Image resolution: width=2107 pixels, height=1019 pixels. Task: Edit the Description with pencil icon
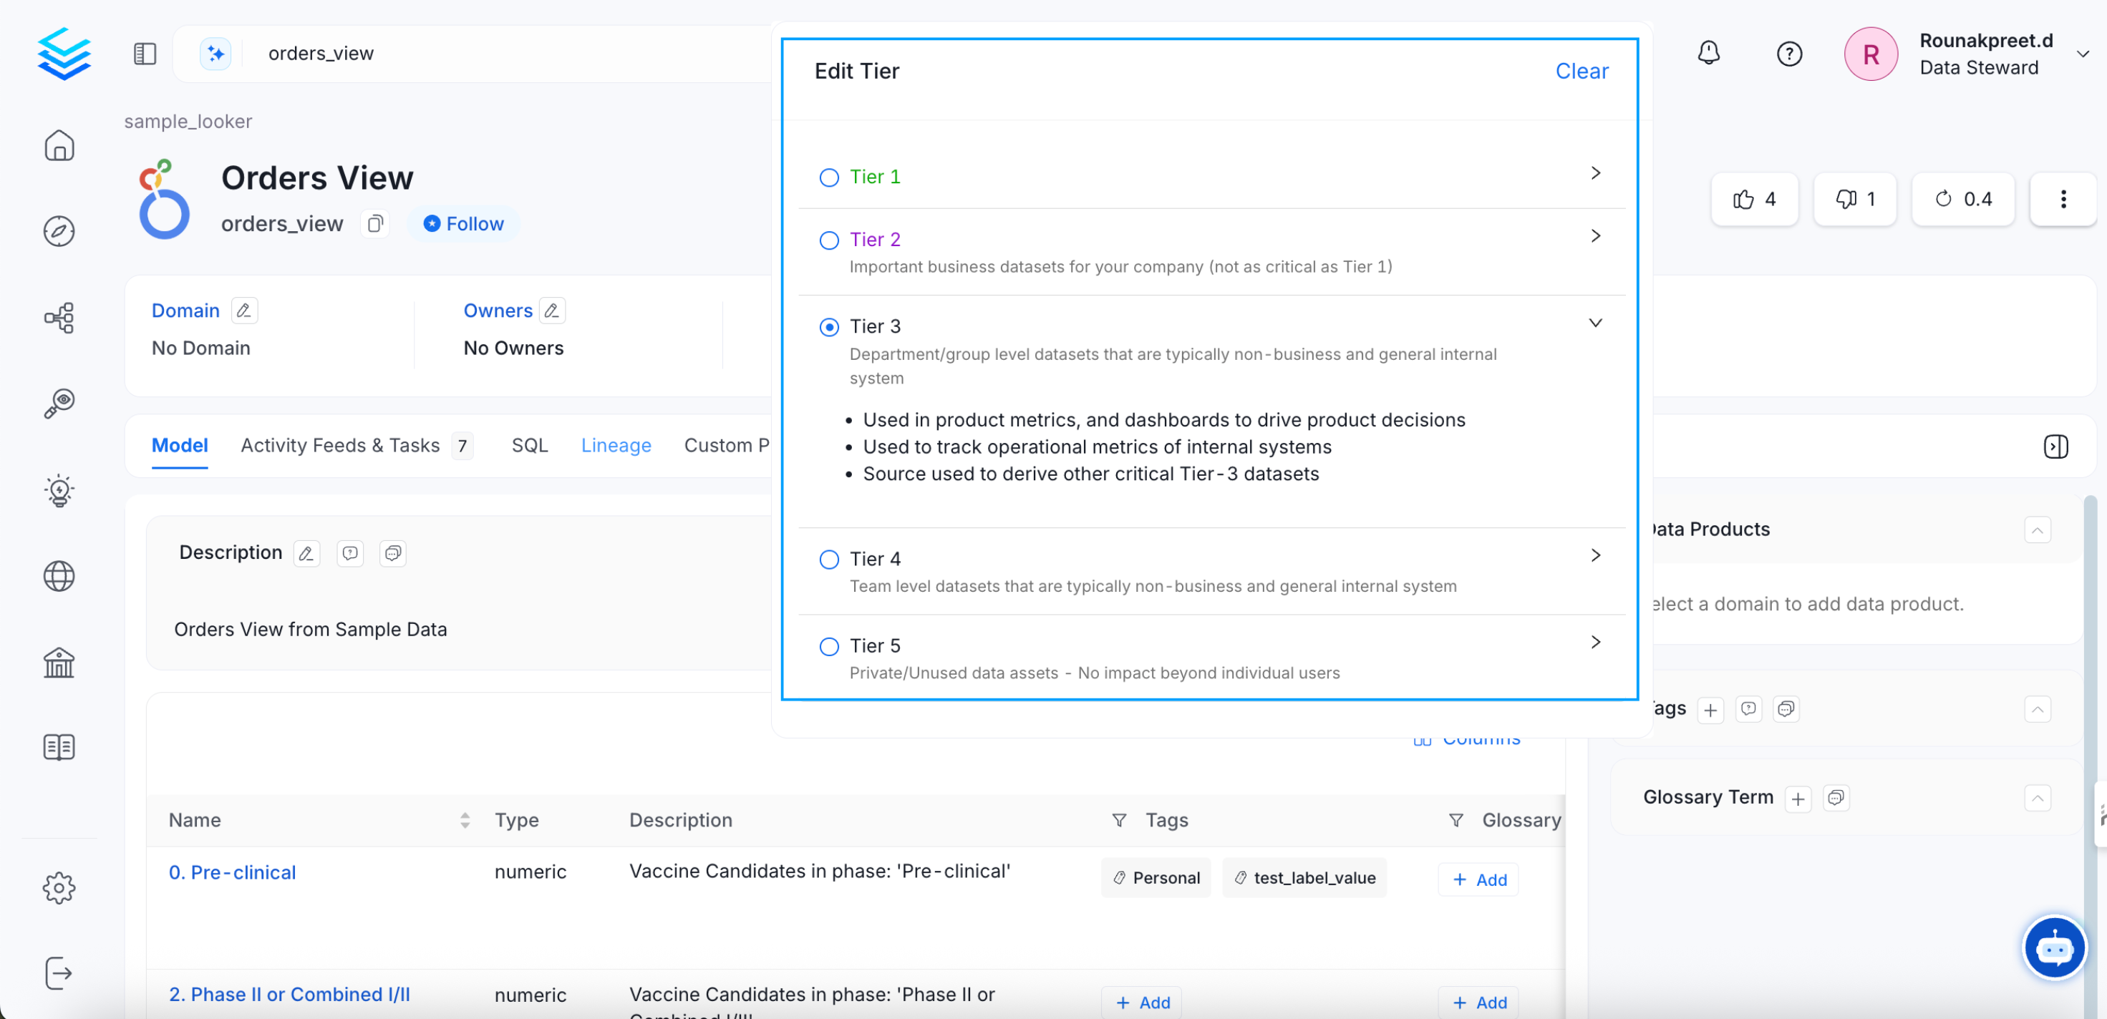[x=305, y=553]
